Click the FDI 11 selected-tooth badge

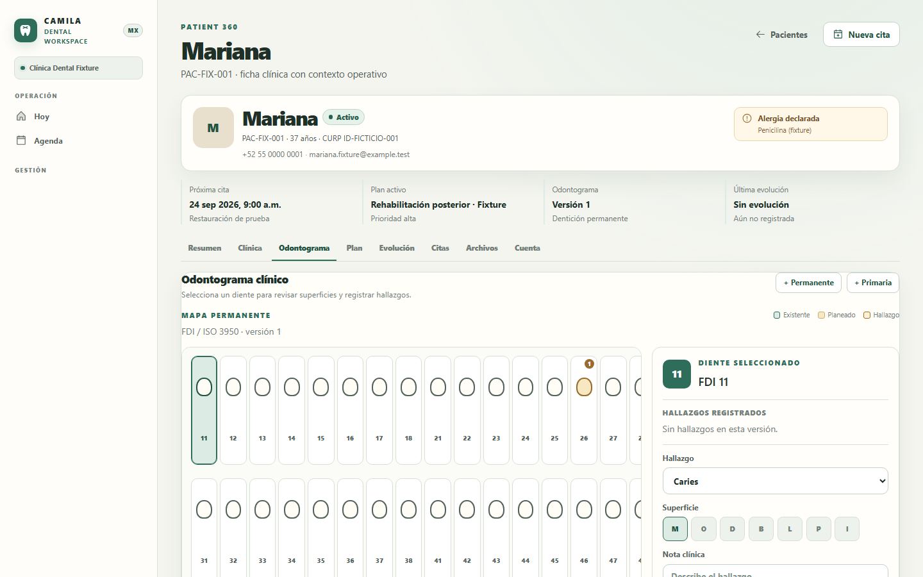(x=676, y=374)
